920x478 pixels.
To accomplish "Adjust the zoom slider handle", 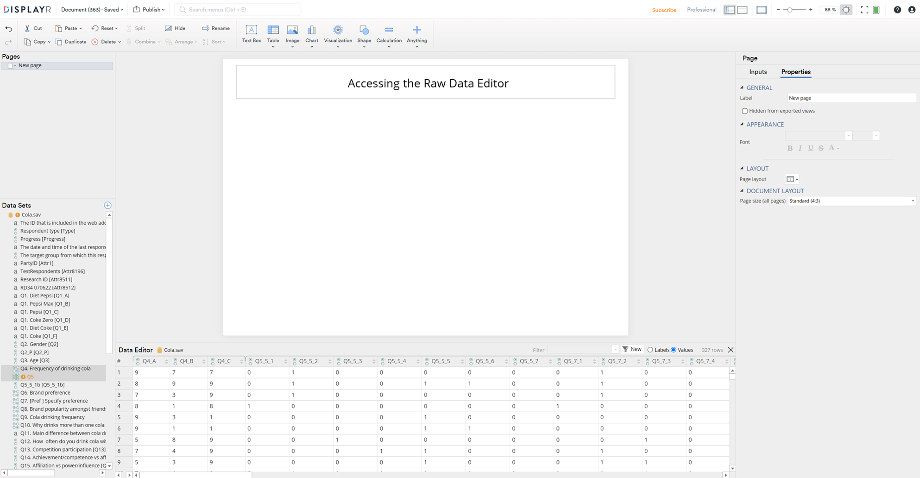I will pos(790,10).
